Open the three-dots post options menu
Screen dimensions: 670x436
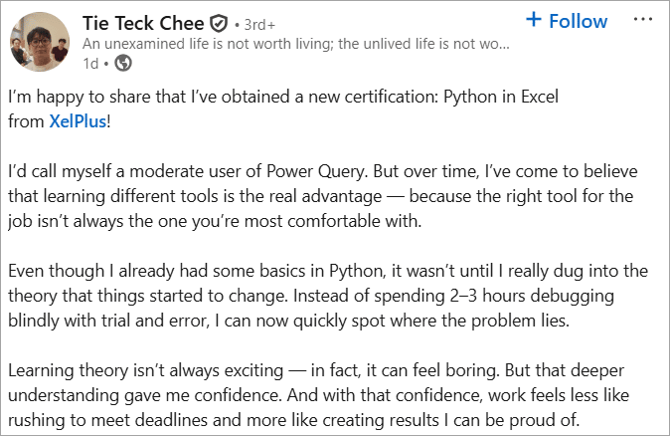click(x=642, y=20)
